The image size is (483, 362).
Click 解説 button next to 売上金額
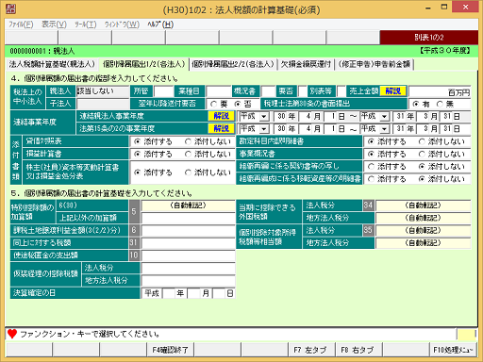coord(393,91)
